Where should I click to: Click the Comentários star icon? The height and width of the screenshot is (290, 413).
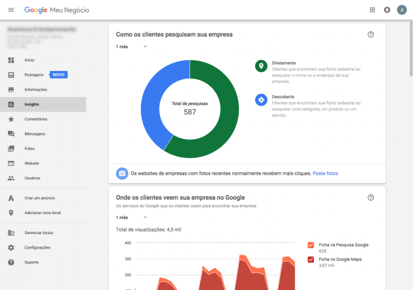click(11, 119)
